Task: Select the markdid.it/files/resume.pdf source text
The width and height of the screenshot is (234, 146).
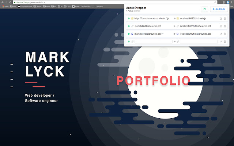Action: [148, 26]
